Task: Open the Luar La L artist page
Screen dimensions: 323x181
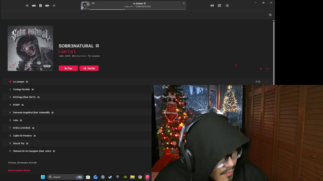Action: [67, 51]
